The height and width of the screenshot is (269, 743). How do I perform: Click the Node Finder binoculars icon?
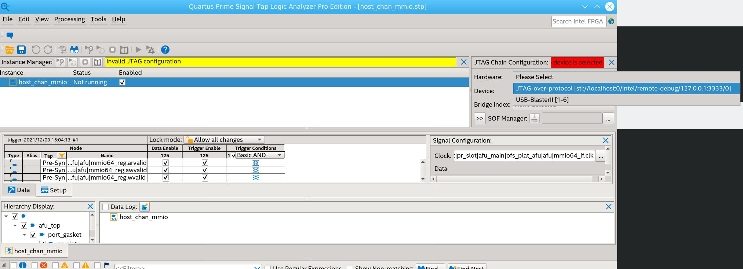tap(74, 50)
